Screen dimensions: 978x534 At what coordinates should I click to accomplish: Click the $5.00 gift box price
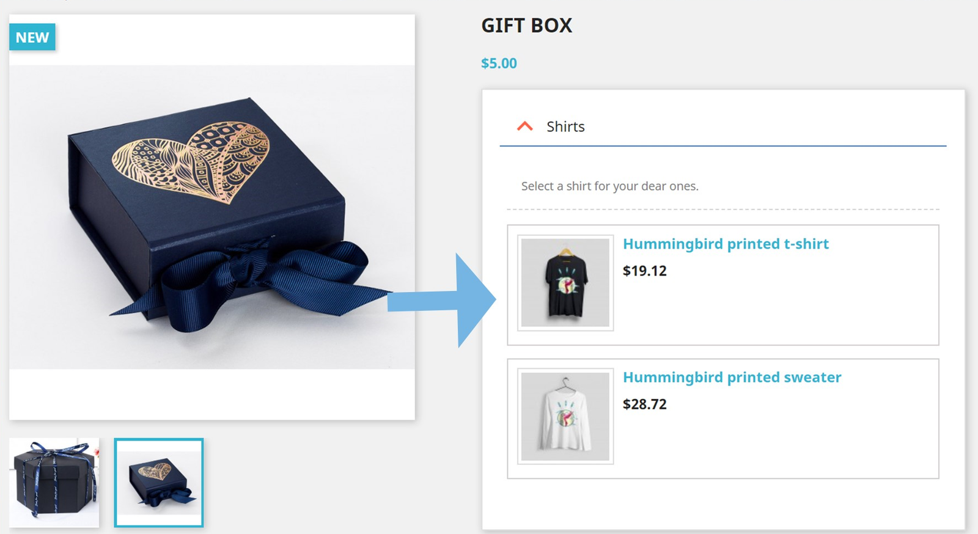(499, 64)
